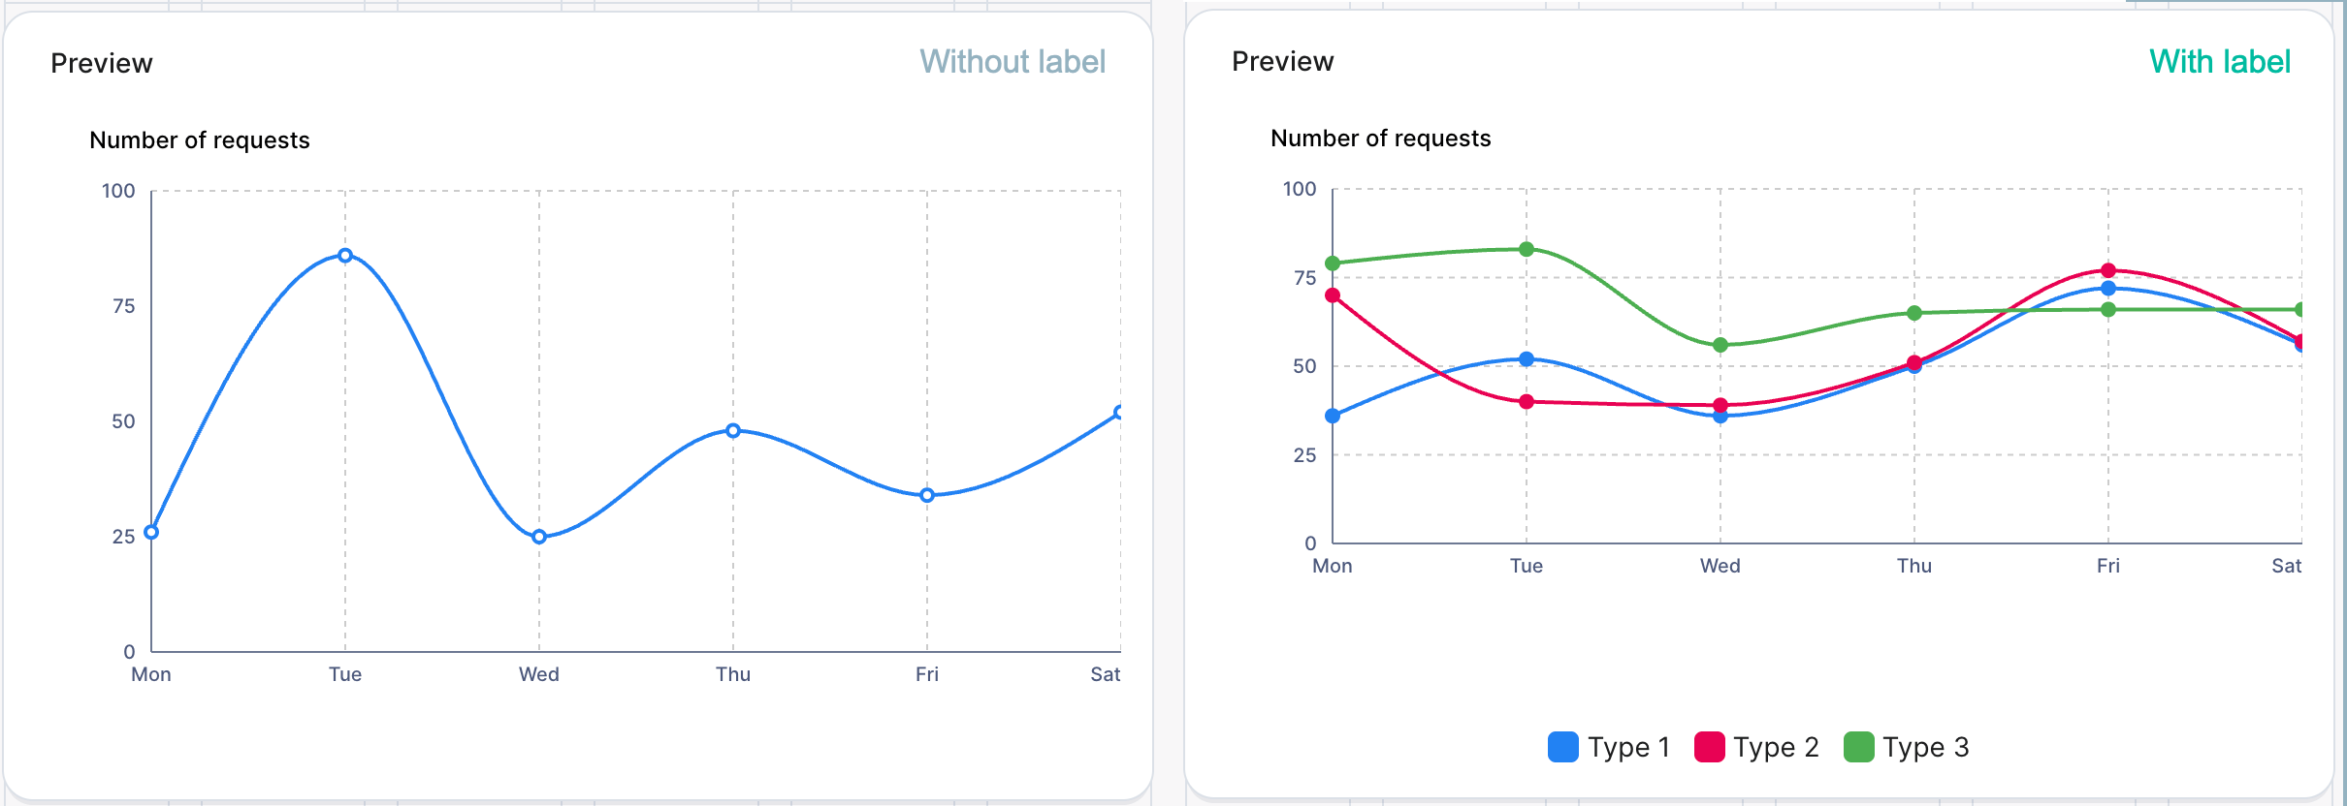
Task: Select the red Friday peak point
Action: point(2108,270)
